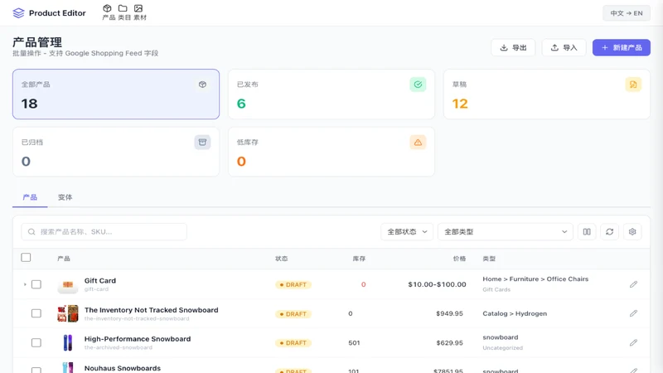Focus the 搜索产品名称、SKU search field

click(104, 232)
